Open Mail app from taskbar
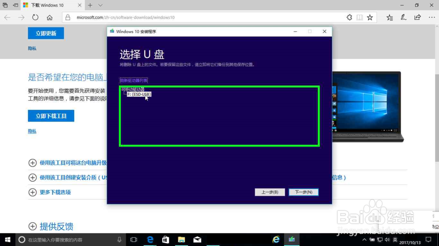The image size is (439, 246). [x=197, y=239]
